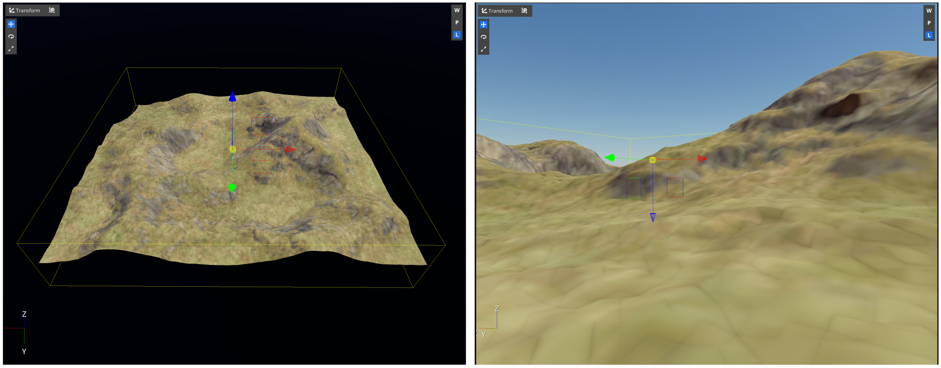Select the Scale tool in the right viewport
The height and width of the screenshot is (368, 941).
click(484, 49)
